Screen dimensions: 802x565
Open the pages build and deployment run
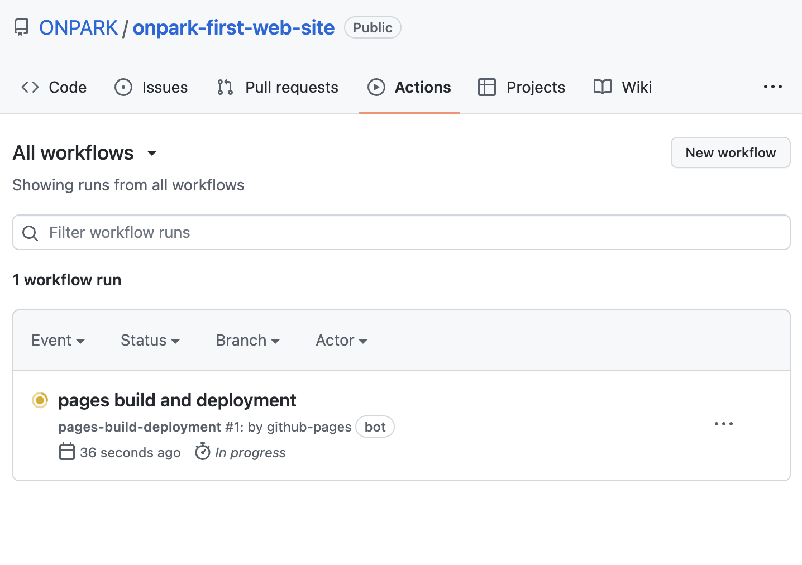point(177,400)
